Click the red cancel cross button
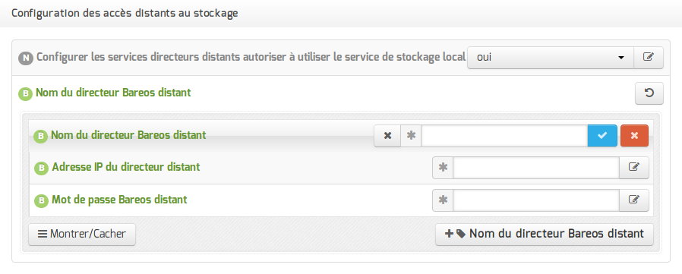The width and height of the screenshot is (682, 274). pos(634,136)
